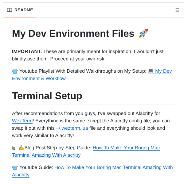Image resolution: width=184 pixels, height=184 pixels.
Task: Click the camera emoji before Youtube Guide
Action: tap(15, 167)
